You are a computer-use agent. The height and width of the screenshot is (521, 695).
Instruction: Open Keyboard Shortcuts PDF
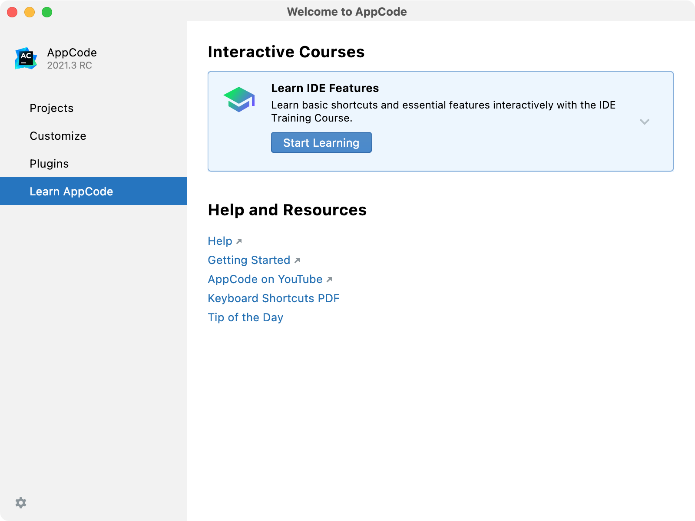pyautogui.click(x=273, y=298)
